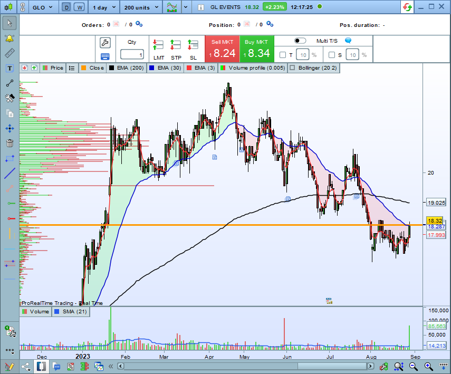
Task: Open Orders settings gear icon
Action: click(x=139, y=24)
